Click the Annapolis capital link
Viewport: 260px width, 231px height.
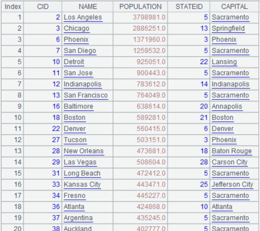tap(227, 106)
